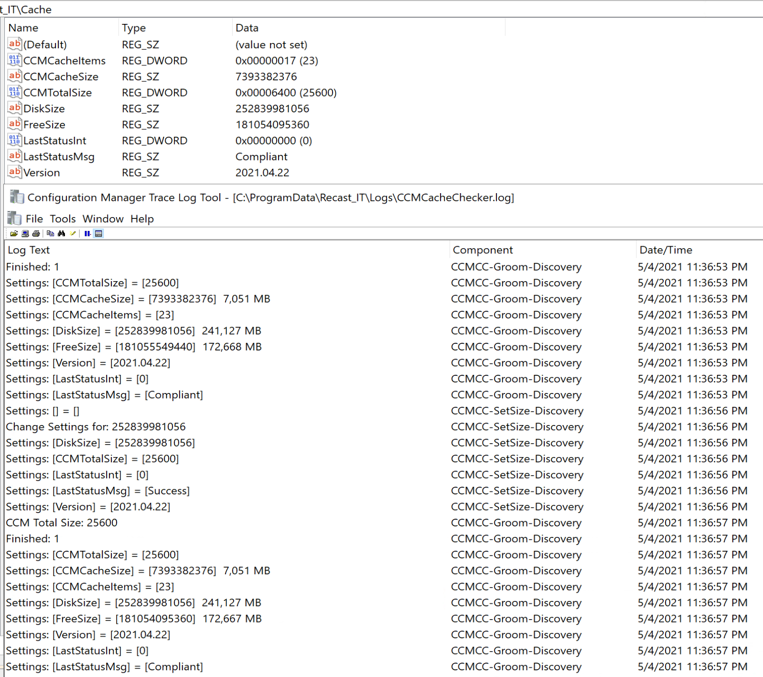This screenshot has height=677, width=763.
Task: Click the Date/Time column header
Action: (666, 250)
